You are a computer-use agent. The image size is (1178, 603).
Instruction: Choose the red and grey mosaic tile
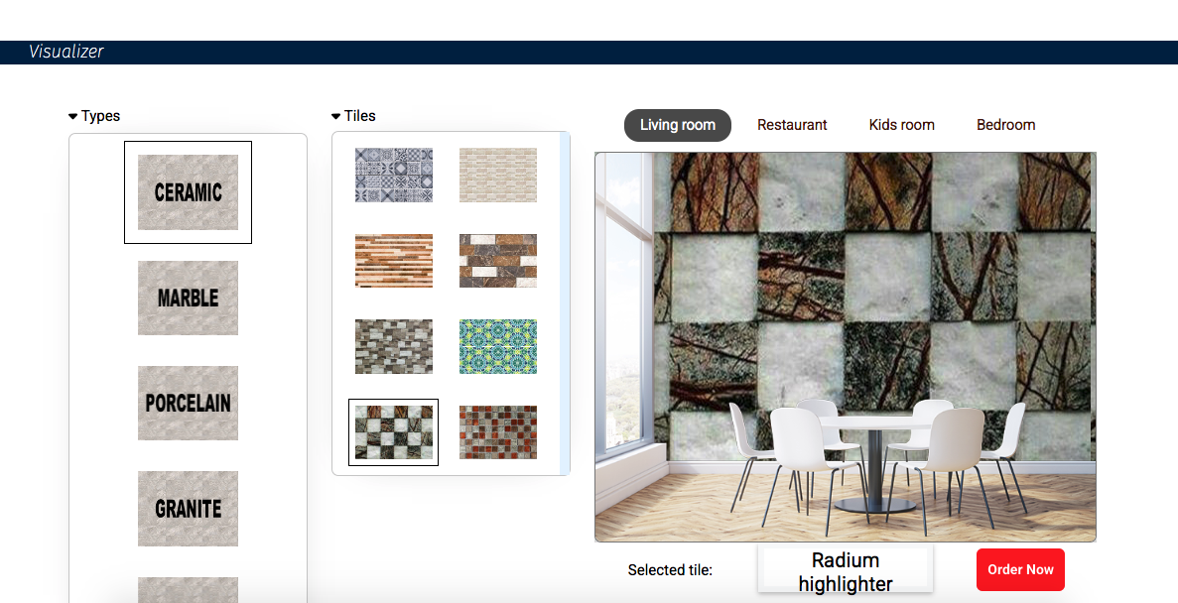(x=498, y=432)
